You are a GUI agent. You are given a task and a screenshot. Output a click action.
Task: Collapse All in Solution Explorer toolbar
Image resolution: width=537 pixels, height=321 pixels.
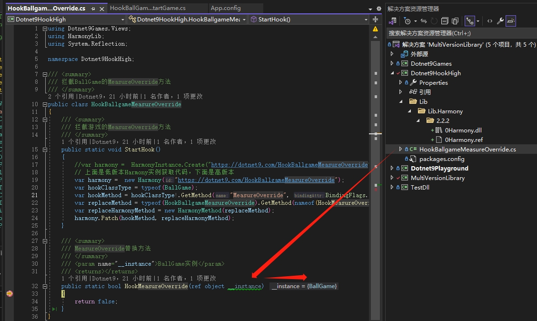tap(445, 21)
